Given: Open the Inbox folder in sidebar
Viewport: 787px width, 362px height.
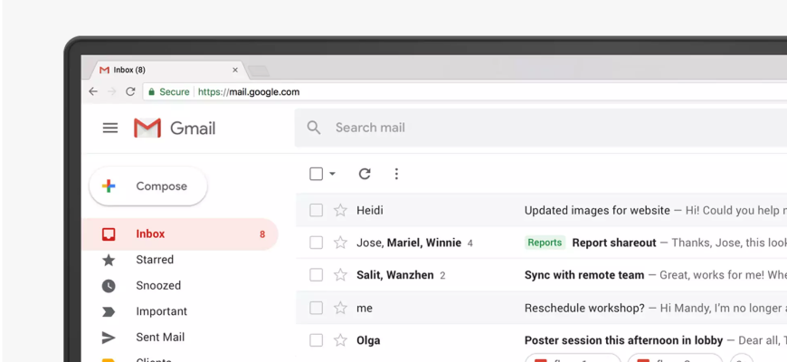Looking at the screenshot, I should click(150, 233).
